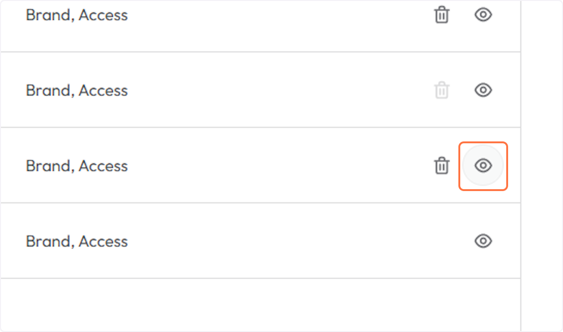This screenshot has width=563, height=332.
Task: Delete the topmost Brand, Access entry via trash
Action: pos(441,15)
